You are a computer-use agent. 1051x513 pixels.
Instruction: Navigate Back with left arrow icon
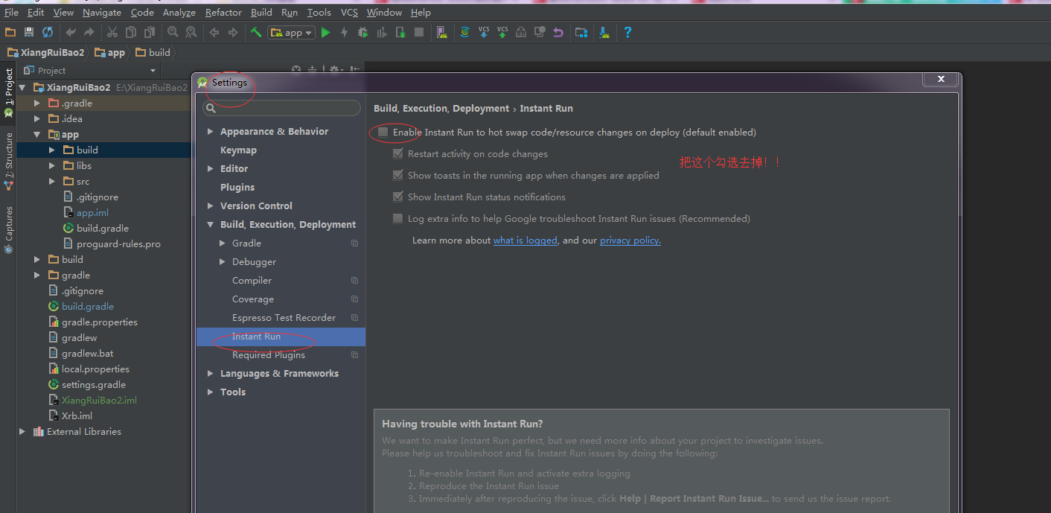pos(214,32)
